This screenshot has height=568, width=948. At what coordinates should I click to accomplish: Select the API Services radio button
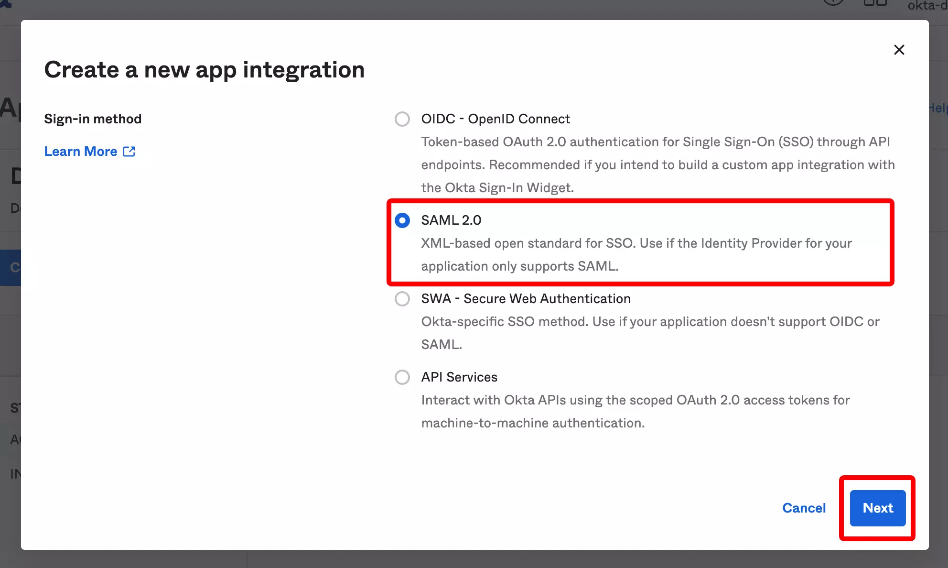[x=402, y=377]
